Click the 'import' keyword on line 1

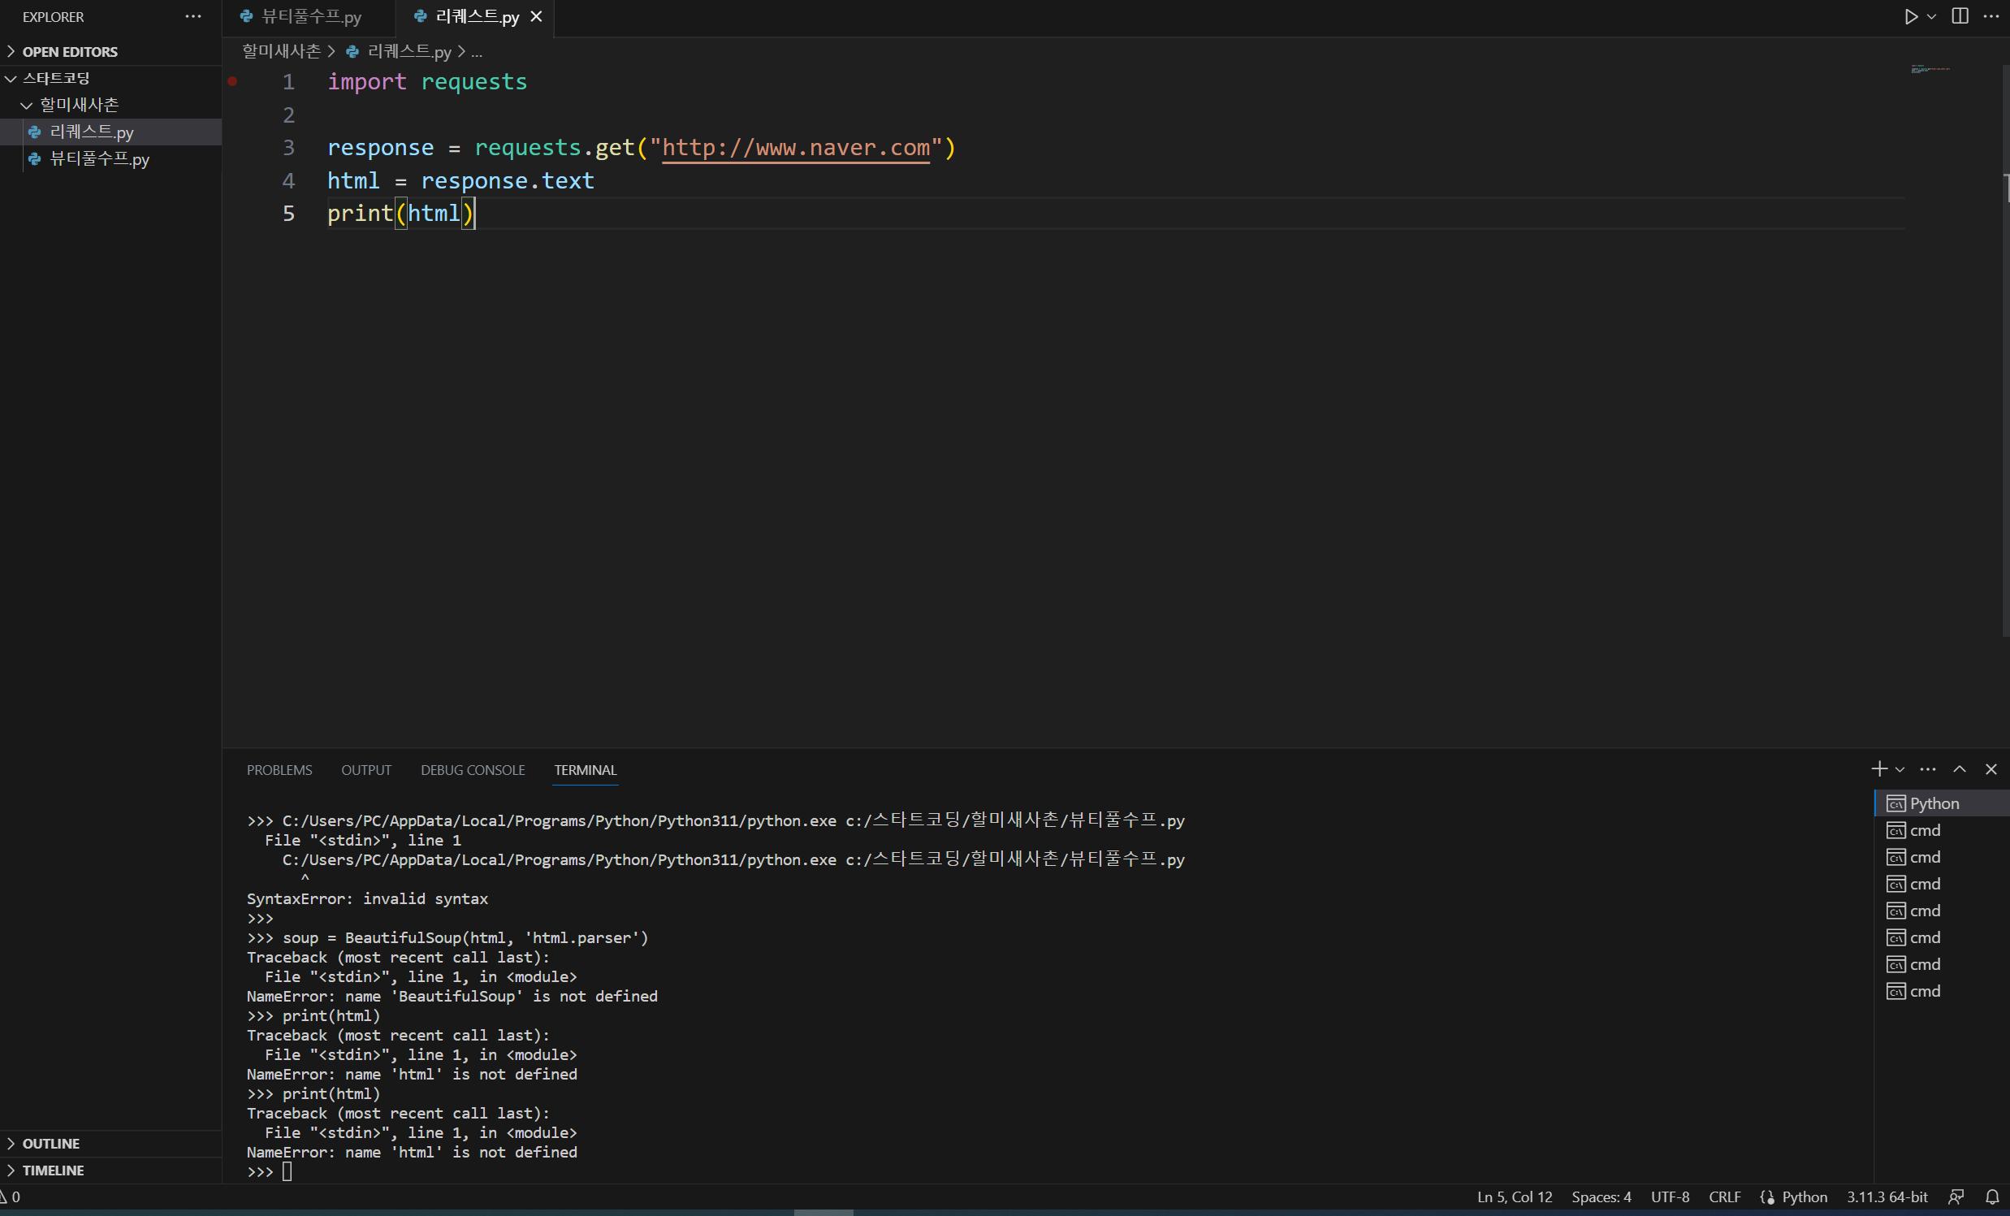coord(366,81)
